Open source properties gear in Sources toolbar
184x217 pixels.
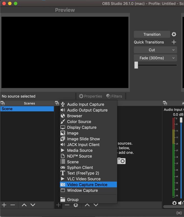coord(76,205)
